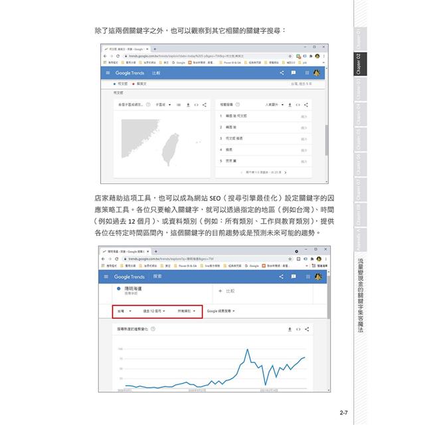Open the 子區域 dropdown on the map card

[x=163, y=105]
